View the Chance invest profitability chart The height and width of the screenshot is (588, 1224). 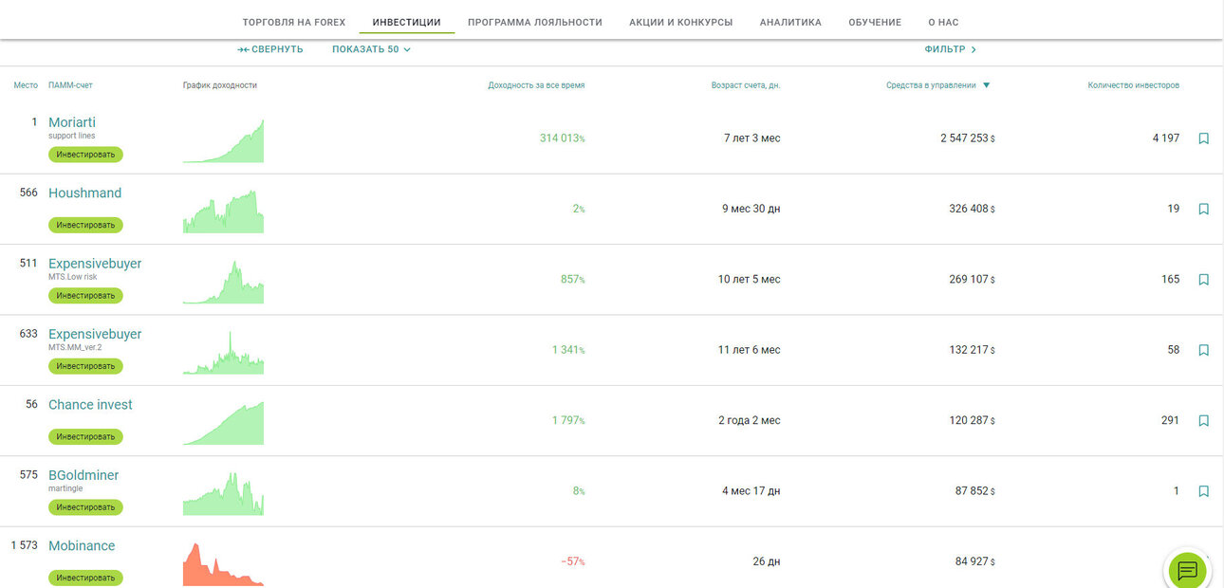tap(223, 423)
